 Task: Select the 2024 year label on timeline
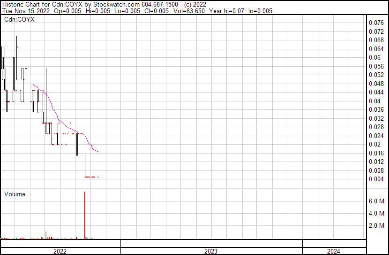(334, 251)
